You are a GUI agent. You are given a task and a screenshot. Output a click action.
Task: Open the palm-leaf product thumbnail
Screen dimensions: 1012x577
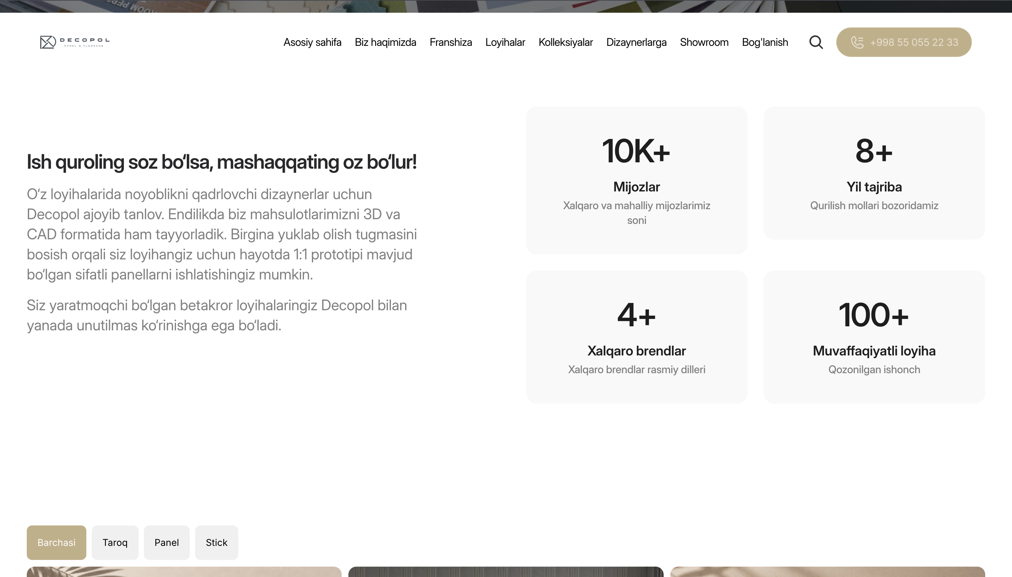(184, 572)
